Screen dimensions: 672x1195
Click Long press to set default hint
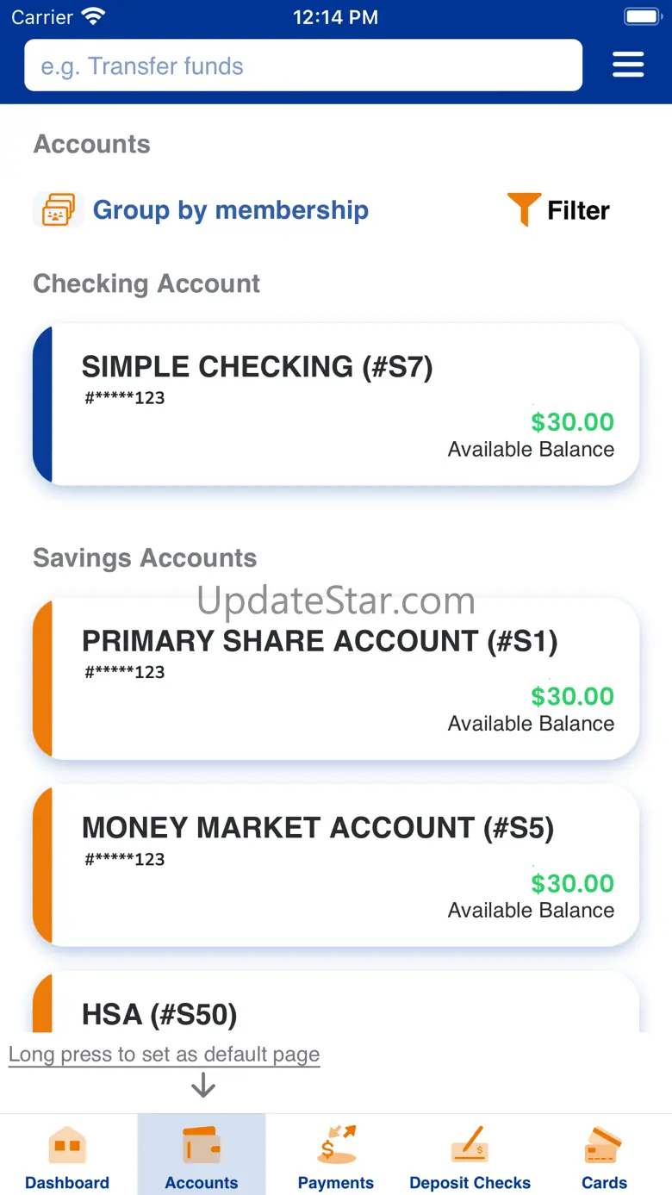[164, 1055]
